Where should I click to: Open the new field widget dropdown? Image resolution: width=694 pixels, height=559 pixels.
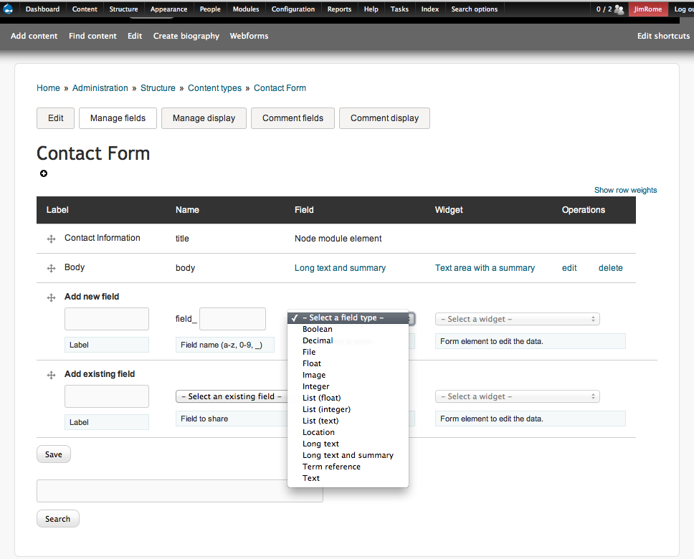(517, 319)
